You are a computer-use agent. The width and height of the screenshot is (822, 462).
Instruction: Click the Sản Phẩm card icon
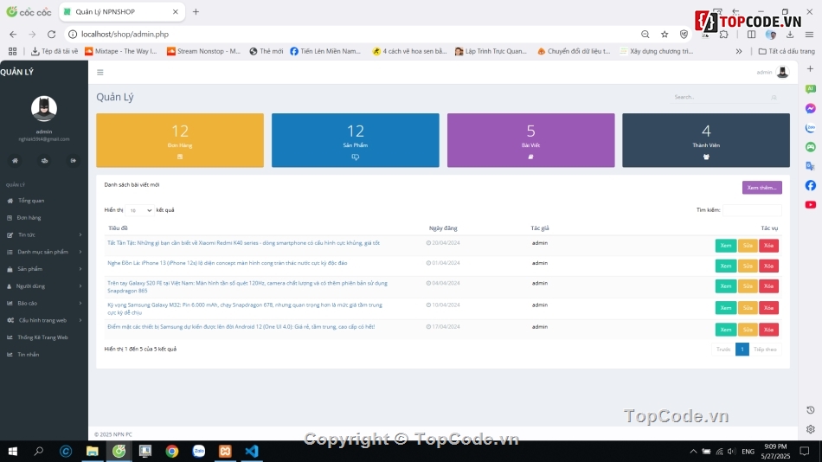coord(356,157)
